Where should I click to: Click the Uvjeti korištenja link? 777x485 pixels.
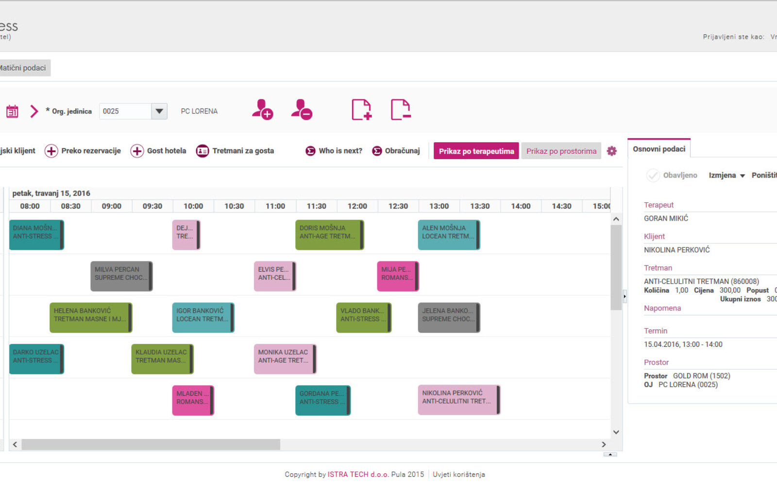458,474
